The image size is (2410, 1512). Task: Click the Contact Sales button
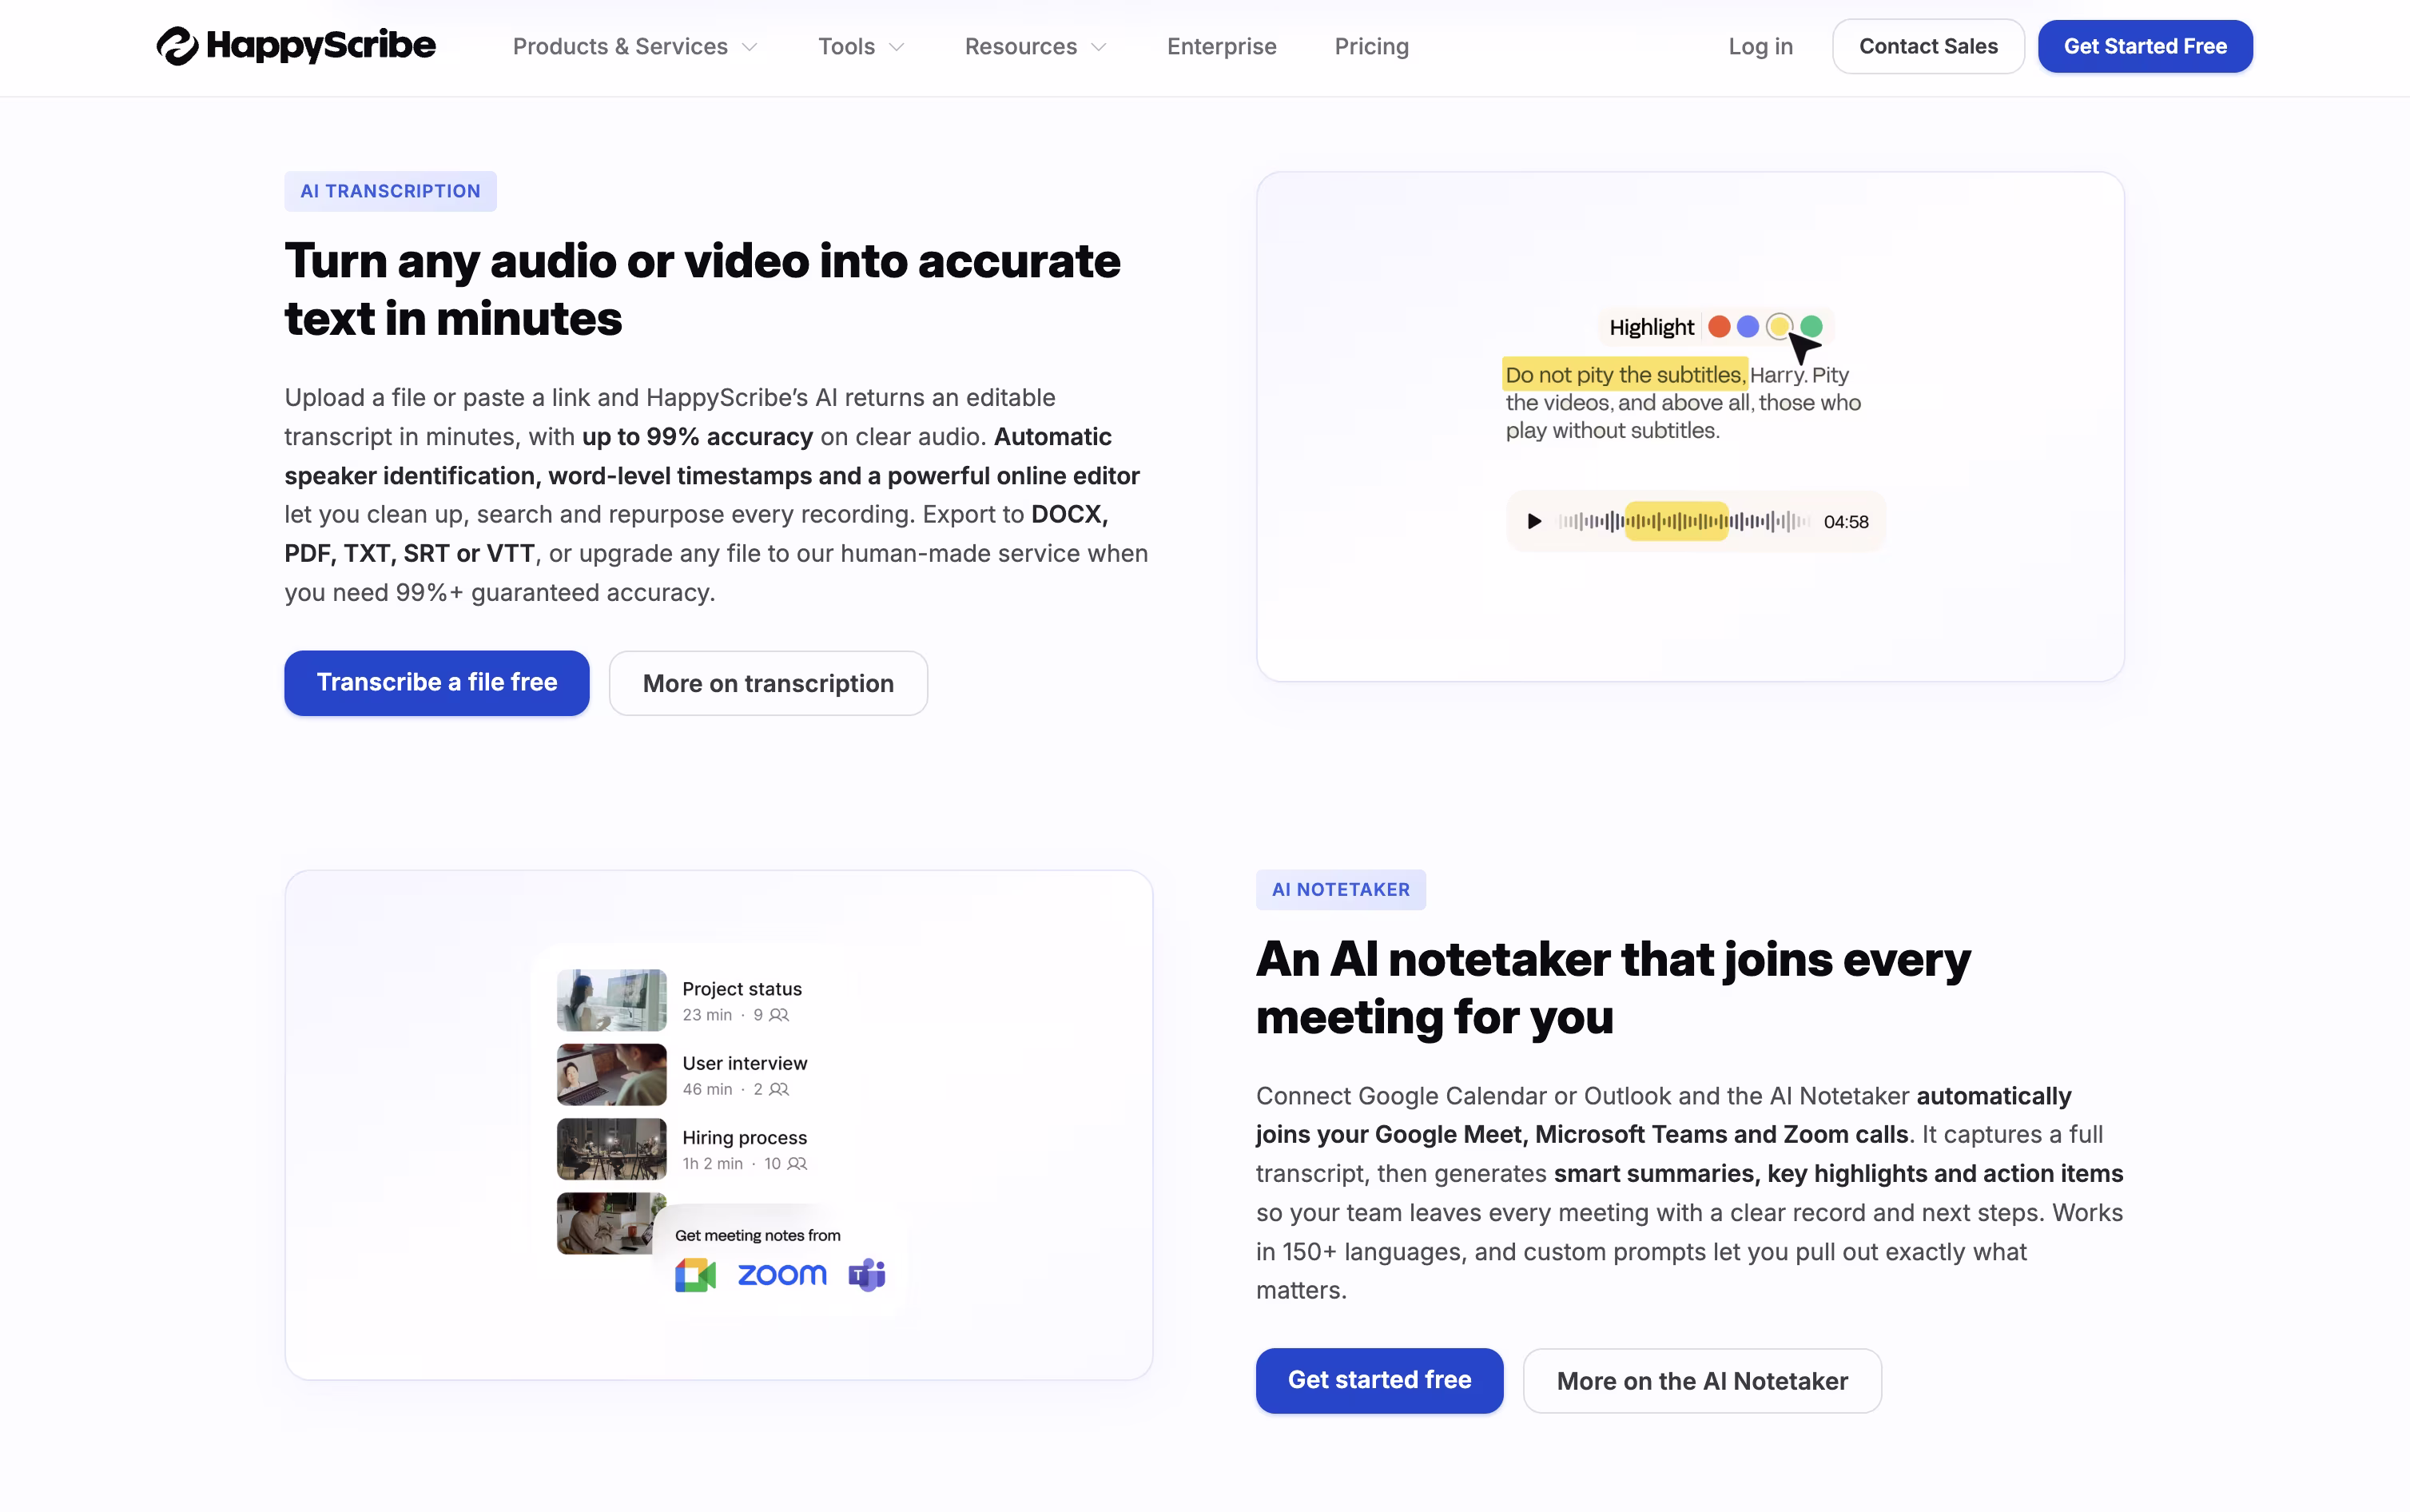click(1928, 46)
